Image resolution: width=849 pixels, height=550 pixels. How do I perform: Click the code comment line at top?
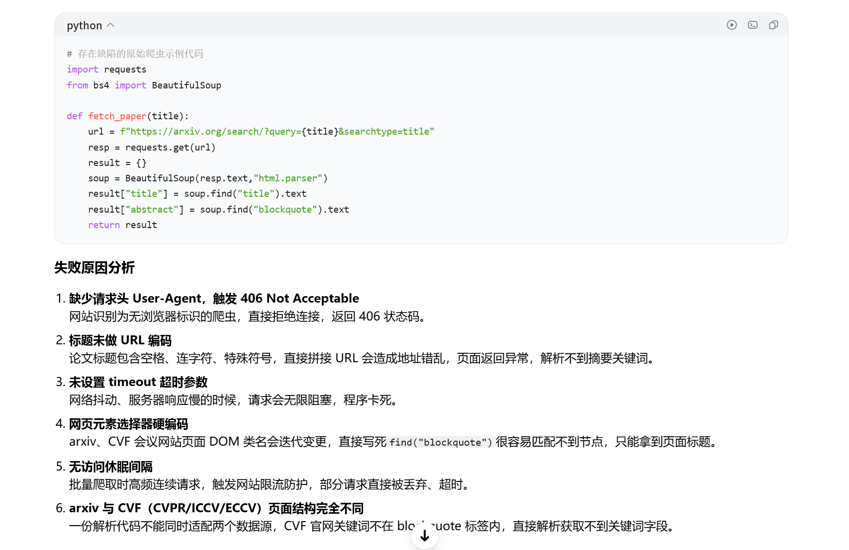click(x=135, y=54)
